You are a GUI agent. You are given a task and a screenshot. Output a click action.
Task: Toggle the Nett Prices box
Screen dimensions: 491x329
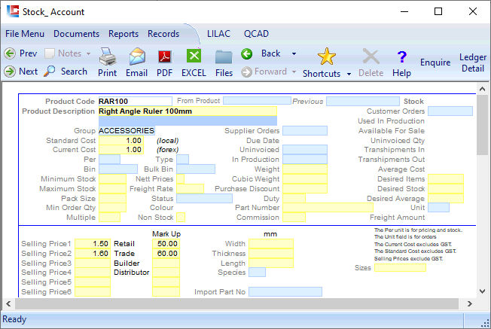(181, 178)
